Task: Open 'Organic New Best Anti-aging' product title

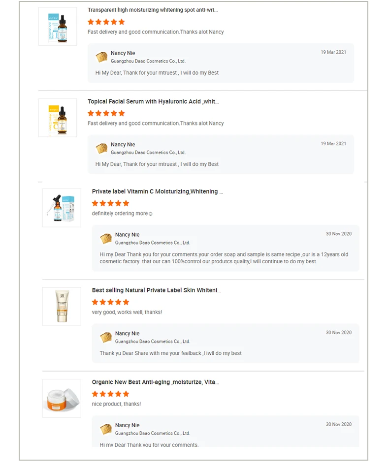Action: [156, 382]
